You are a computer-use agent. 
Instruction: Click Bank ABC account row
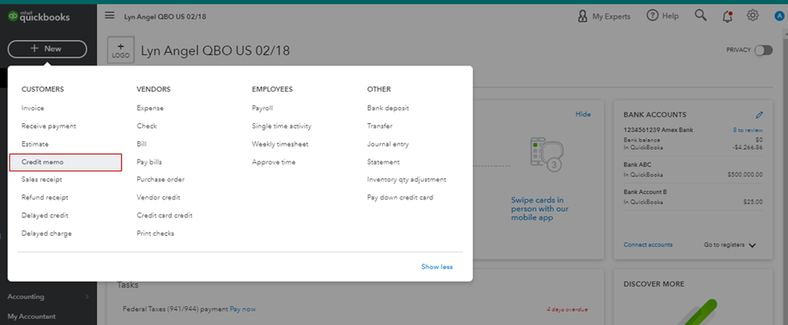tap(693, 170)
